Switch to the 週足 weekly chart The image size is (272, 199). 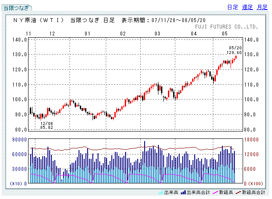pos(247,7)
